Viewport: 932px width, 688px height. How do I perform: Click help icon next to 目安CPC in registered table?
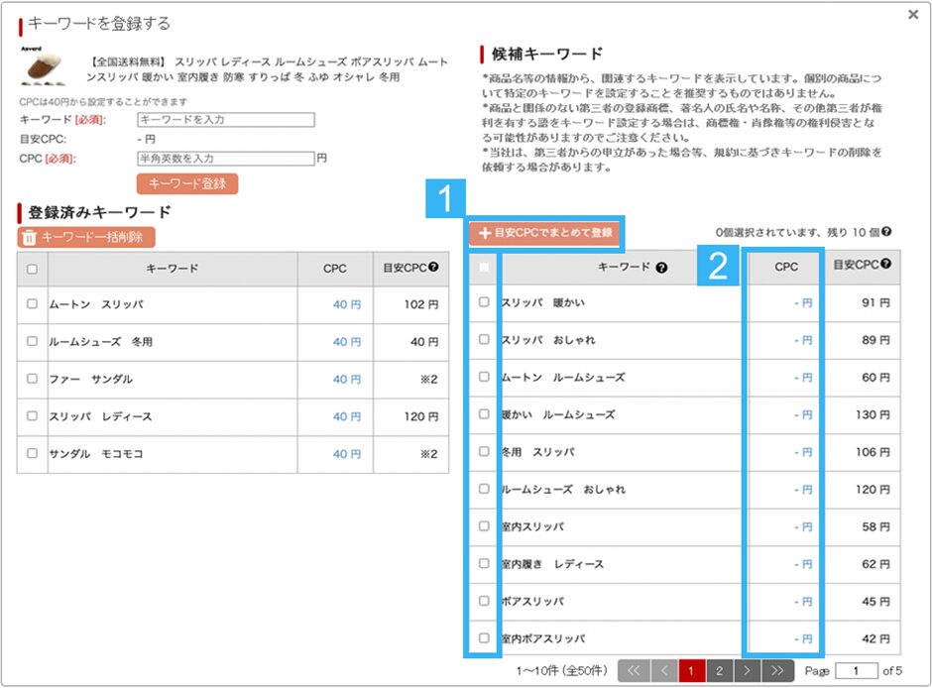point(433,269)
